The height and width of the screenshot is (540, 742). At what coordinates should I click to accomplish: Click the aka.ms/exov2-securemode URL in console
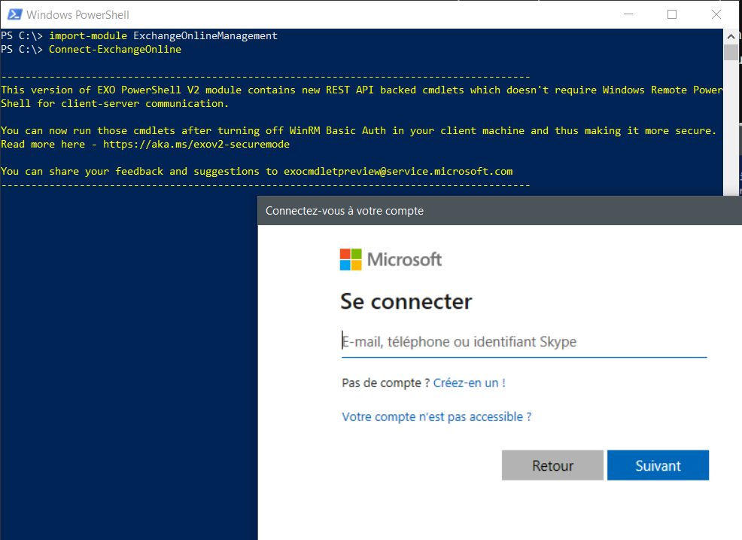pos(196,144)
